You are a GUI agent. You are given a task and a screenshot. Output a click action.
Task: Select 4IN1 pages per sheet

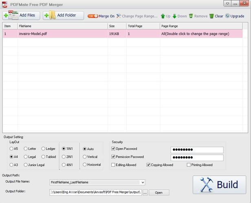[64, 165]
